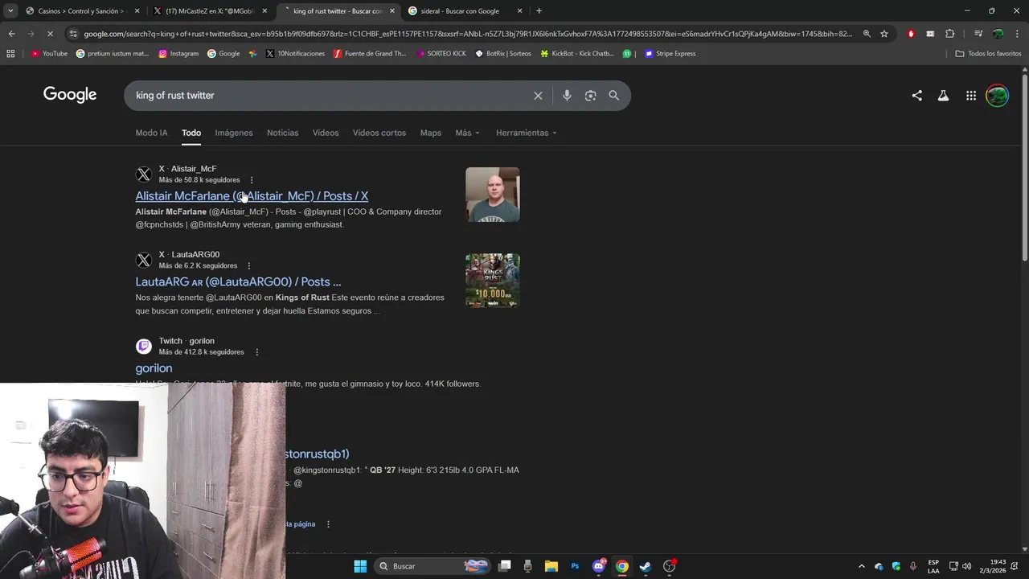Switch to the Modo IA tab
1029x579 pixels.
pyautogui.click(x=151, y=133)
